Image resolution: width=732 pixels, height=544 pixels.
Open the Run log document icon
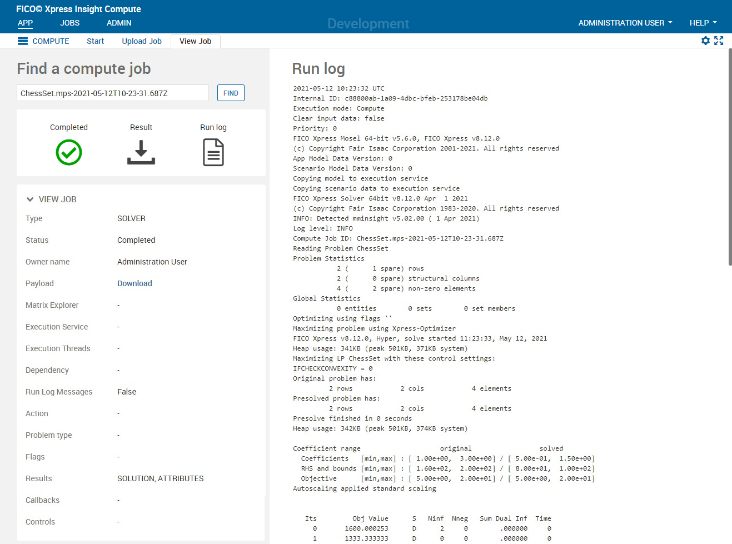pos(213,152)
